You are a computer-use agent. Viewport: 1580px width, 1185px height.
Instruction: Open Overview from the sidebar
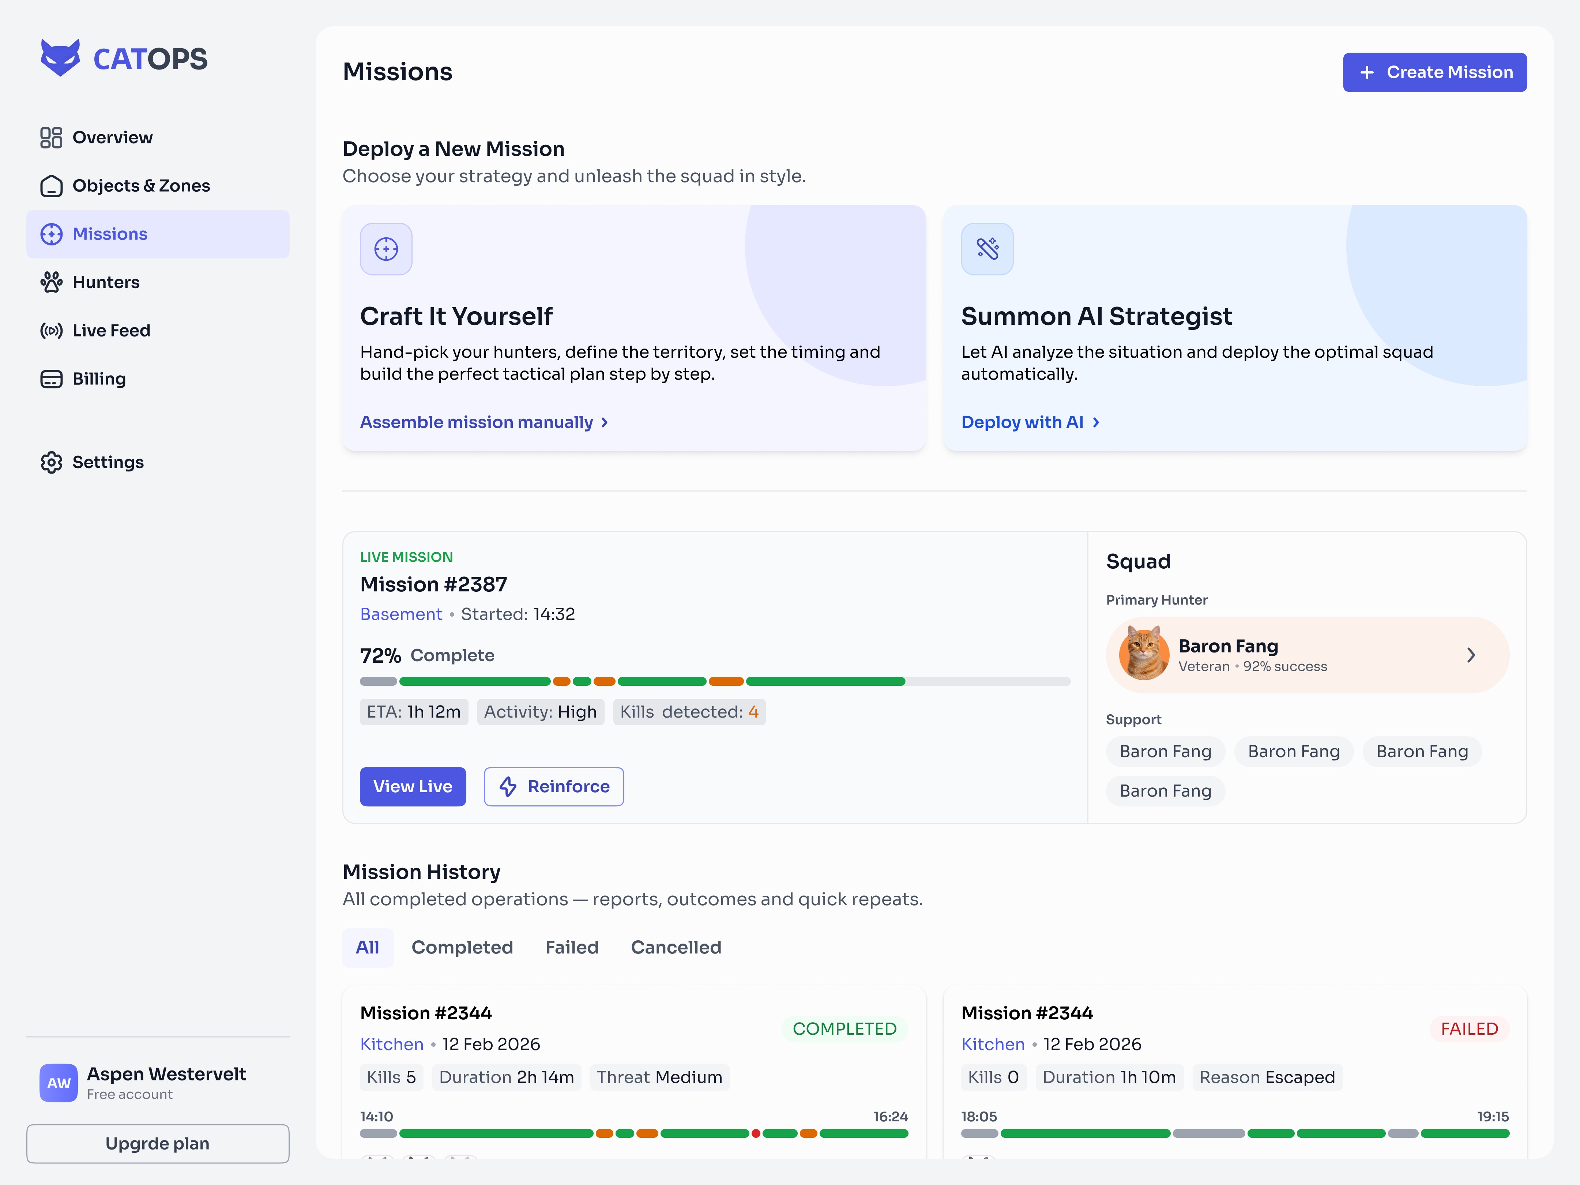click(x=158, y=137)
